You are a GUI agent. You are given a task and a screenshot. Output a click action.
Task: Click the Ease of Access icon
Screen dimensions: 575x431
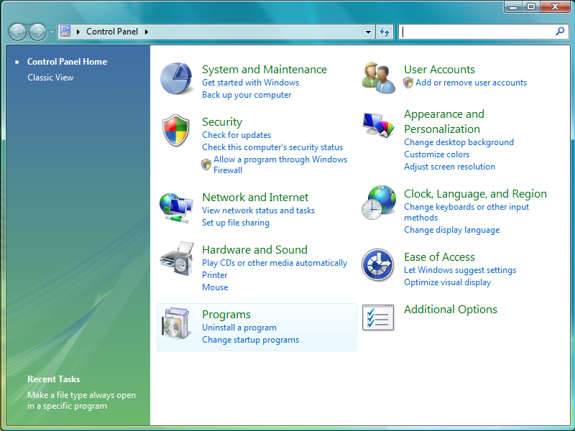pos(378,265)
